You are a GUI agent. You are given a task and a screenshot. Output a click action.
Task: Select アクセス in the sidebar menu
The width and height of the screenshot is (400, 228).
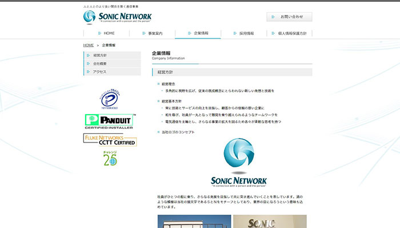pos(112,72)
